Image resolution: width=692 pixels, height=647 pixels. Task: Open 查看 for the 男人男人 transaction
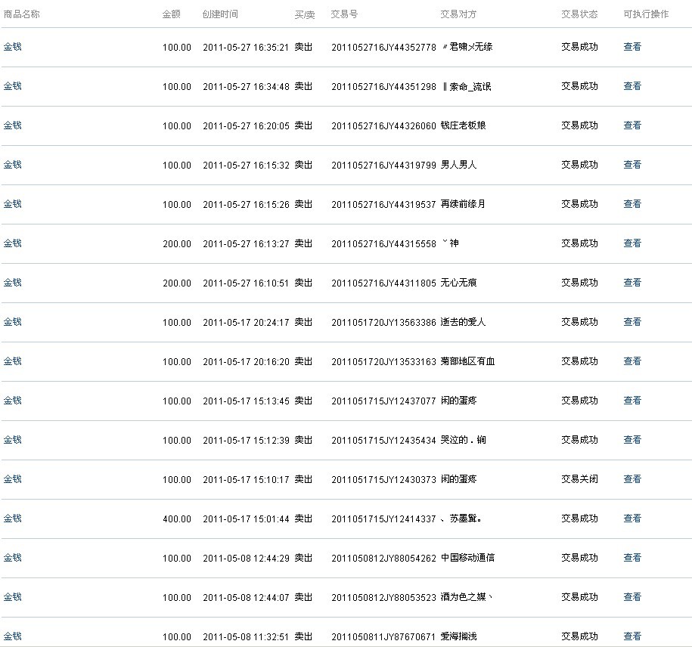coord(631,165)
